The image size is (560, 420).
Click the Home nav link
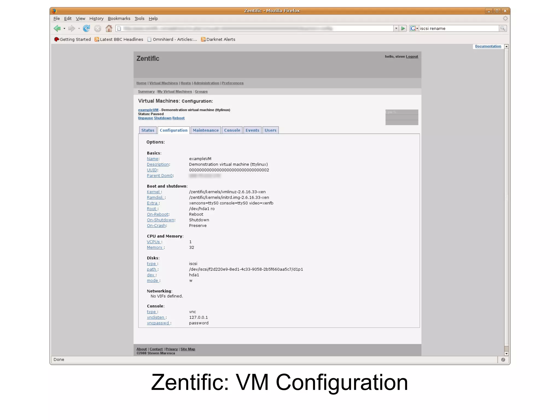[141, 83]
